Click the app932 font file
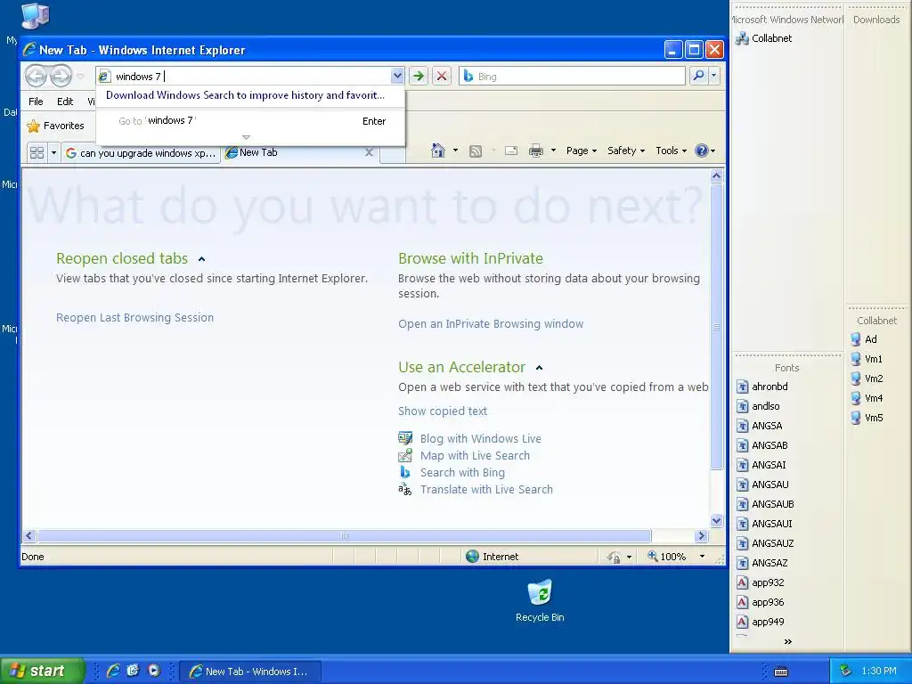Image resolution: width=912 pixels, height=684 pixels. (761, 582)
